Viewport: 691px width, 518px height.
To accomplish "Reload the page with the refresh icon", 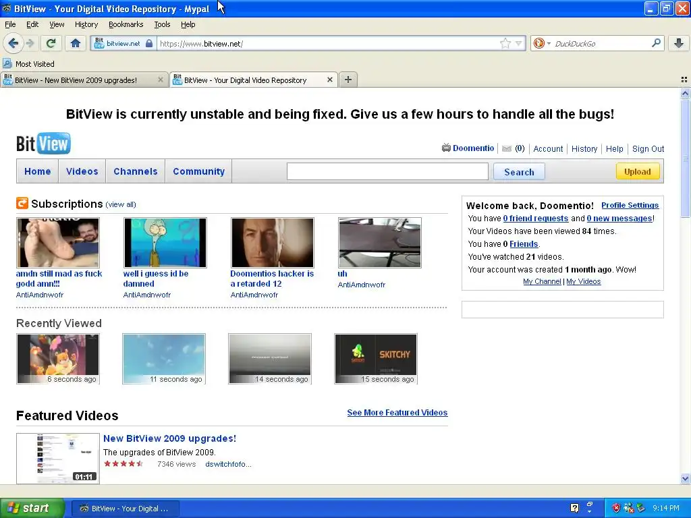I will [51, 43].
